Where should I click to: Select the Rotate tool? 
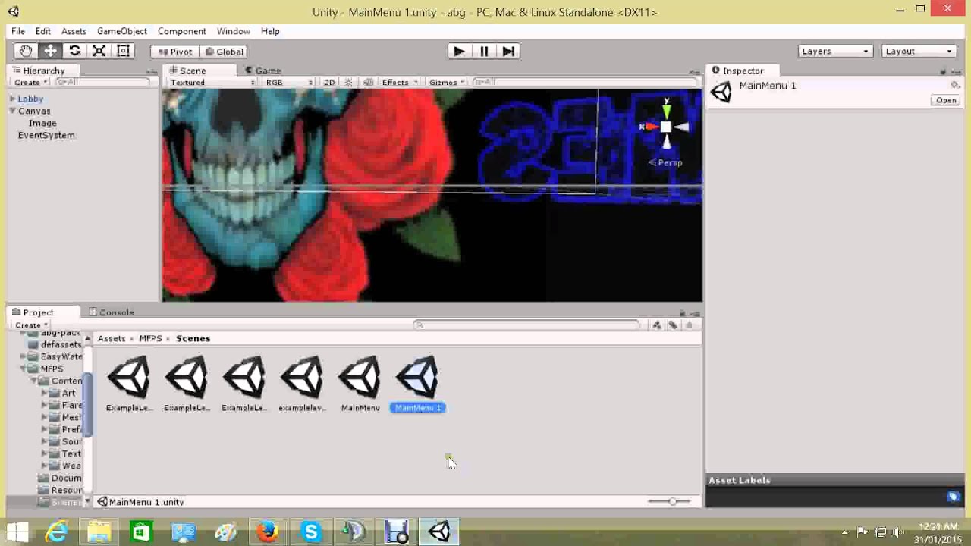click(74, 51)
